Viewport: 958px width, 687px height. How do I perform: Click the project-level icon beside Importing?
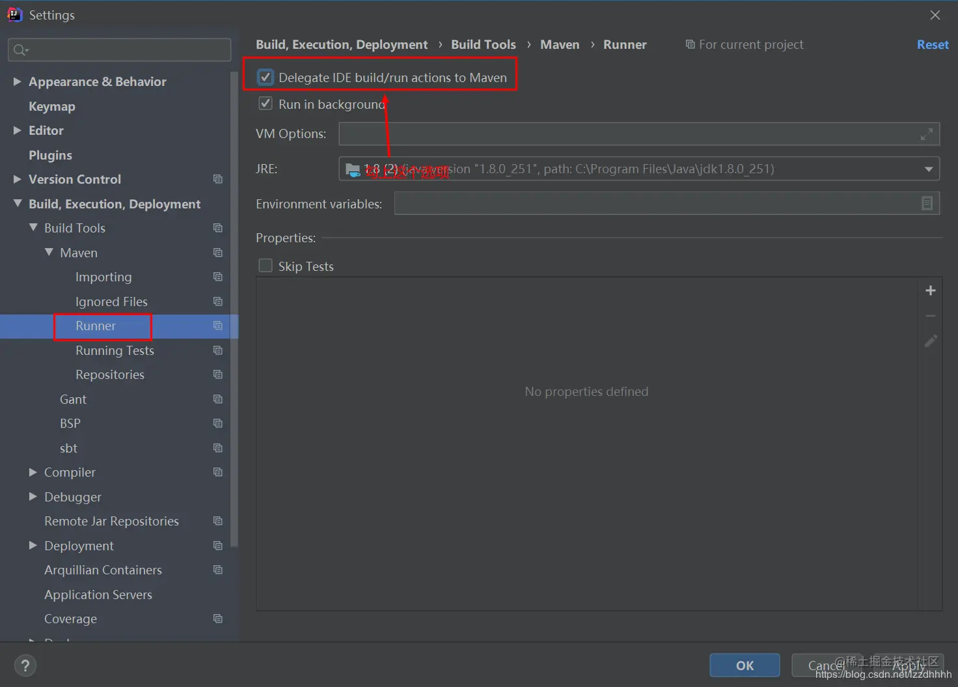tap(218, 277)
